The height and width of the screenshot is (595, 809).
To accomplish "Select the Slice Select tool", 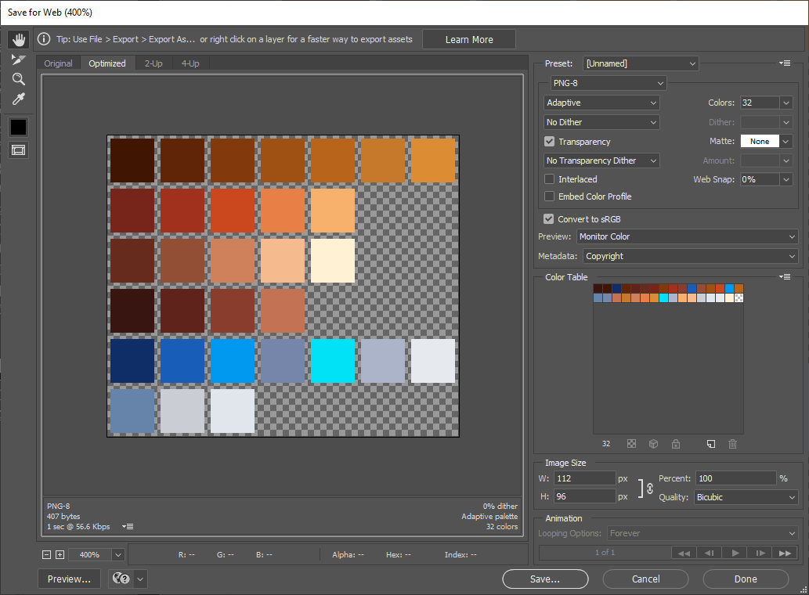I will click(18, 59).
